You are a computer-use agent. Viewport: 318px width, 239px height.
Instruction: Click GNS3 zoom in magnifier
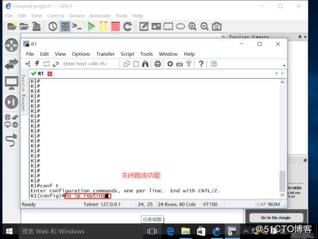tap(192, 26)
